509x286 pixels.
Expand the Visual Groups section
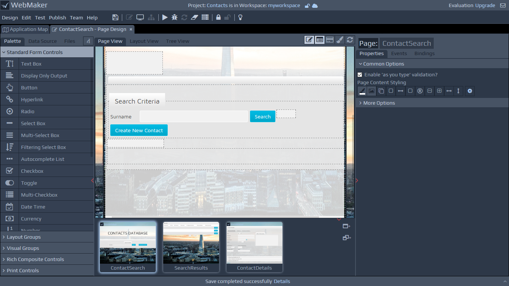click(x=47, y=248)
